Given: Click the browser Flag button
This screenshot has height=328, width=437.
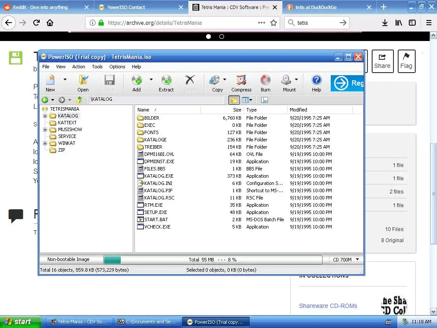Looking at the screenshot, I should pos(406,61).
